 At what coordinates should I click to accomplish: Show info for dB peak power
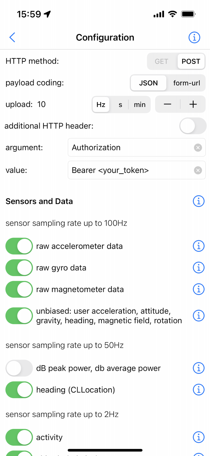click(198, 368)
